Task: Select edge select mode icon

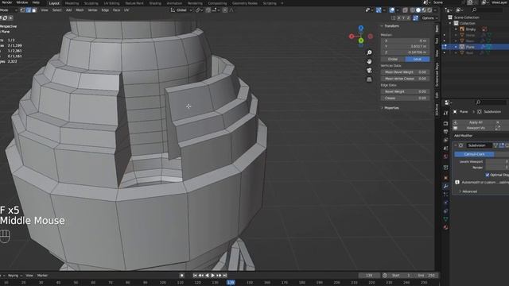Action: pos(29,10)
